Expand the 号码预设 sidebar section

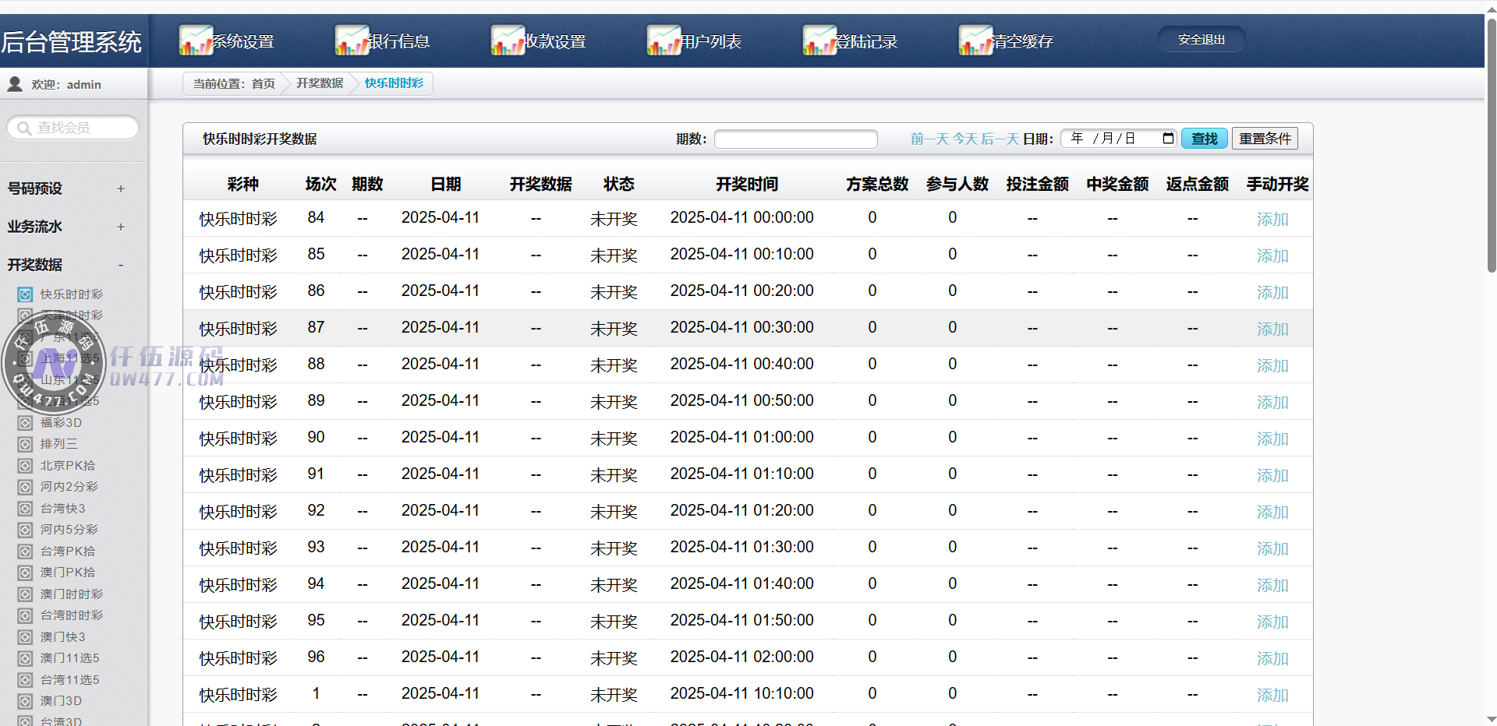[121, 189]
